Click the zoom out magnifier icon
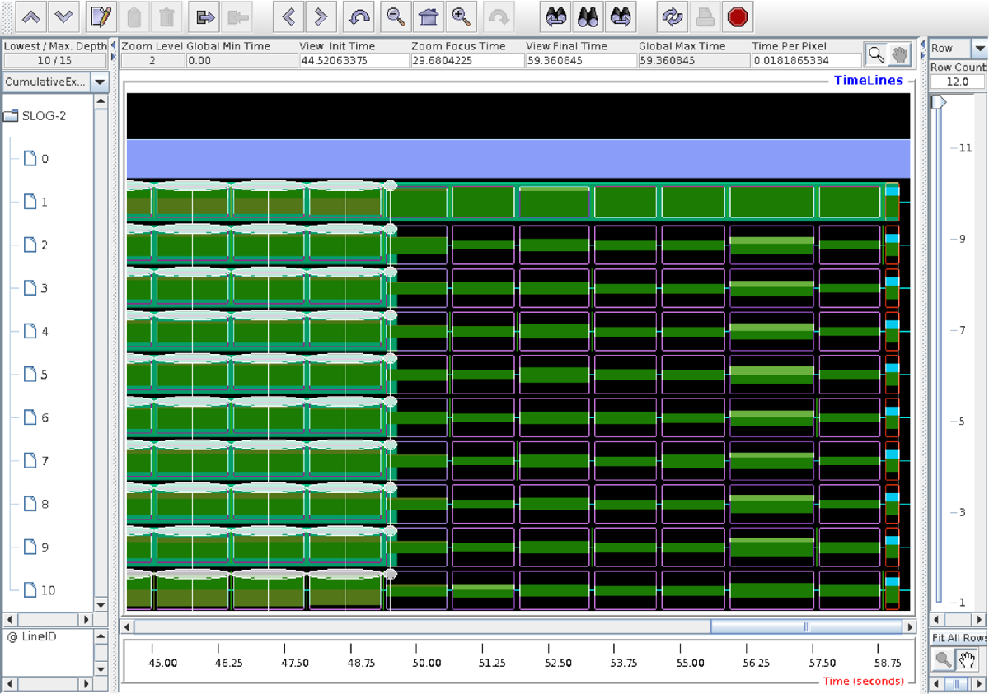The height and width of the screenshot is (694, 989). tap(396, 16)
